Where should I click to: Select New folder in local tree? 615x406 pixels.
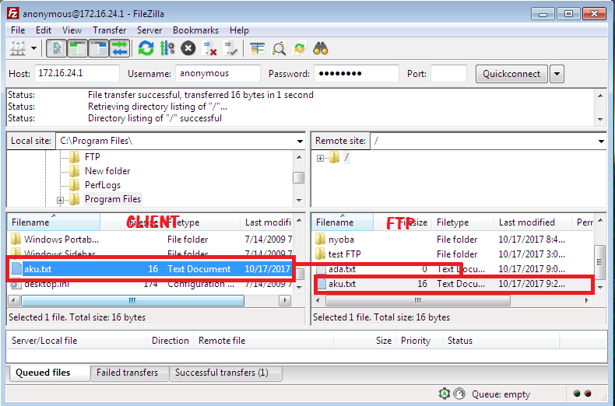[x=107, y=171]
